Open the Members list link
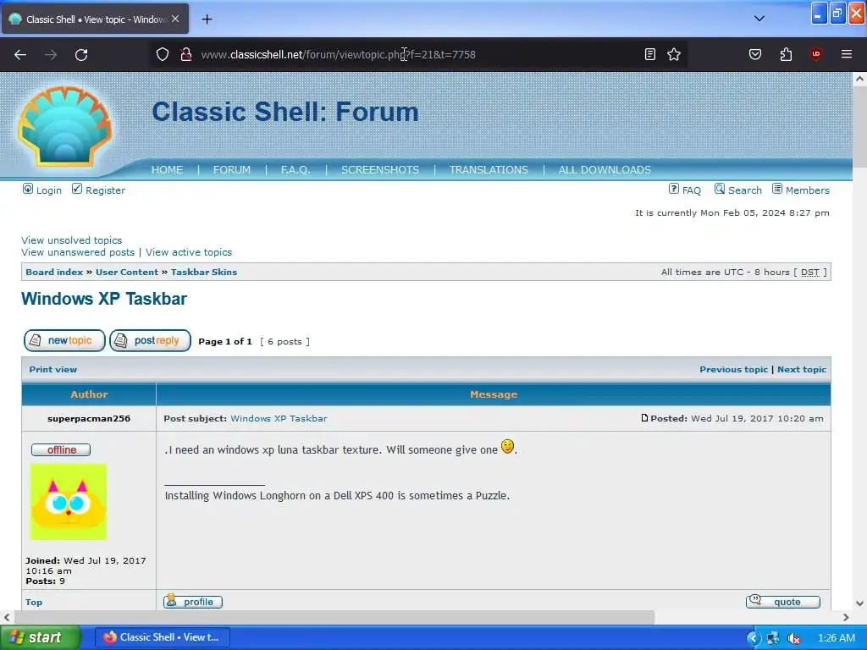The height and width of the screenshot is (650, 867). pos(801,190)
